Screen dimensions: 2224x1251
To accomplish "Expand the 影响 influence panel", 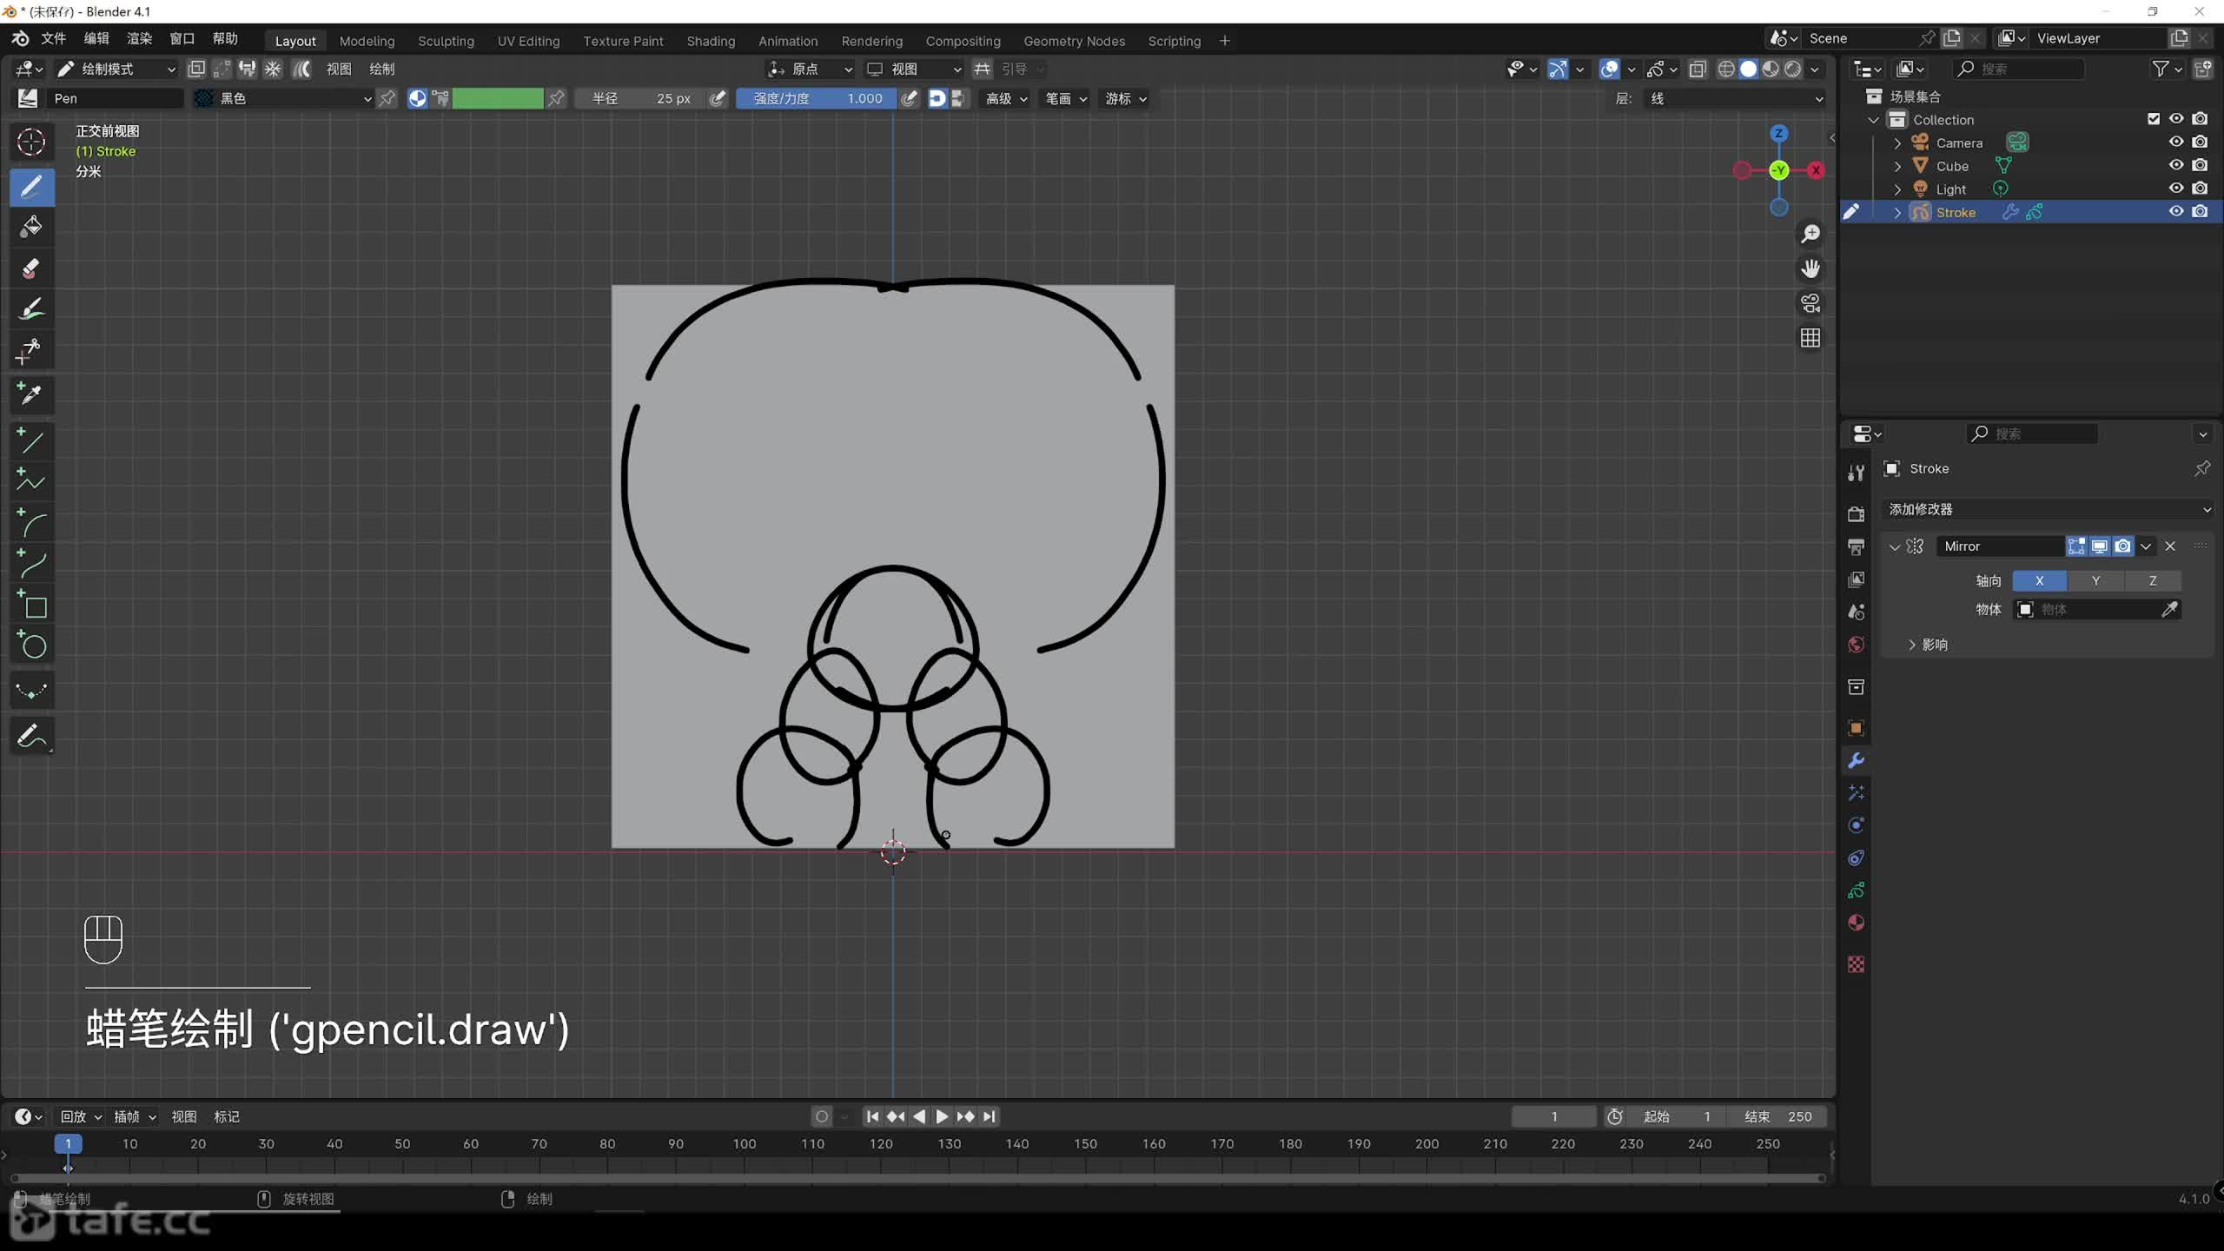I will click(x=1929, y=645).
